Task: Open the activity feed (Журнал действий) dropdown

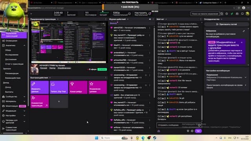Action: (127, 19)
